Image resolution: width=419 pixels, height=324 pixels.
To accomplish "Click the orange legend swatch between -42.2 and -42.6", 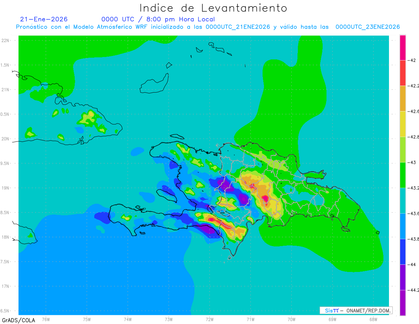I will click(x=403, y=99).
